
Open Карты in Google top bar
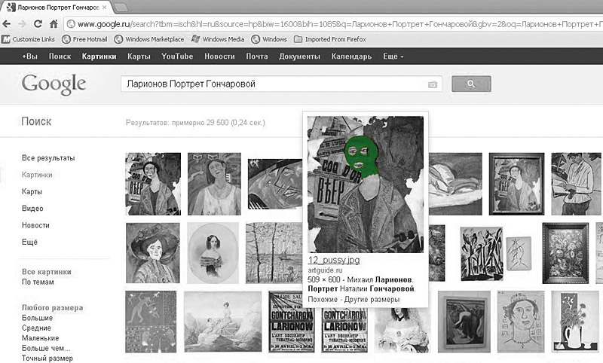click(x=139, y=56)
